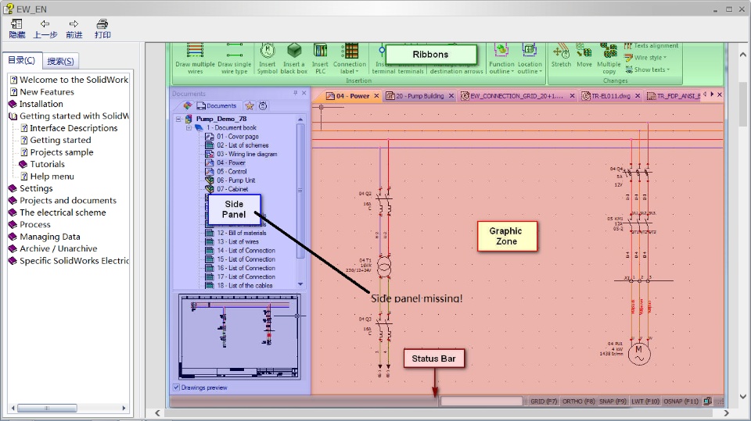This screenshot has height=421, width=751.
Task: Switch to the 目录(C) contents tab
Action: tap(22, 60)
